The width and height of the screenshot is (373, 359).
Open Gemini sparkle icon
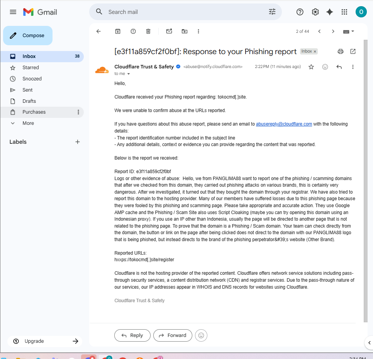[x=329, y=12]
